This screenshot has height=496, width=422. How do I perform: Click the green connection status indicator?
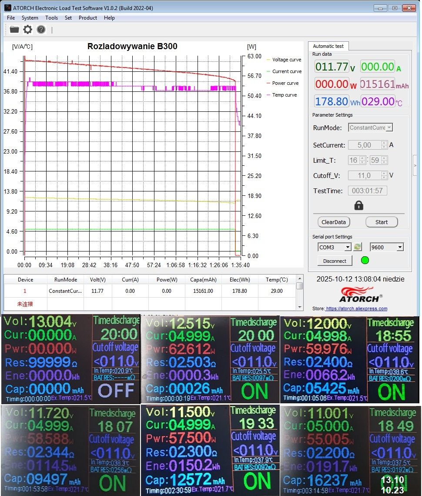(x=365, y=260)
